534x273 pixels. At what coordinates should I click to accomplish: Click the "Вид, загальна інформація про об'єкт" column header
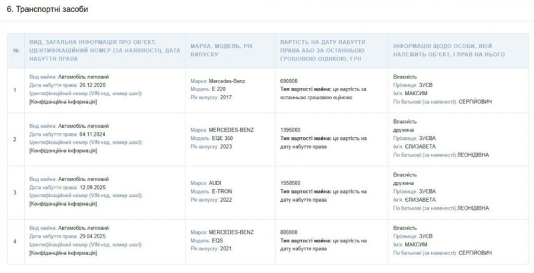coord(104,51)
